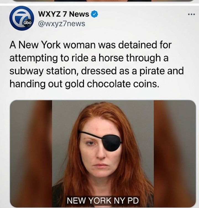
Task: Open the three-dot more options menu
Action: tap(192, 14)
